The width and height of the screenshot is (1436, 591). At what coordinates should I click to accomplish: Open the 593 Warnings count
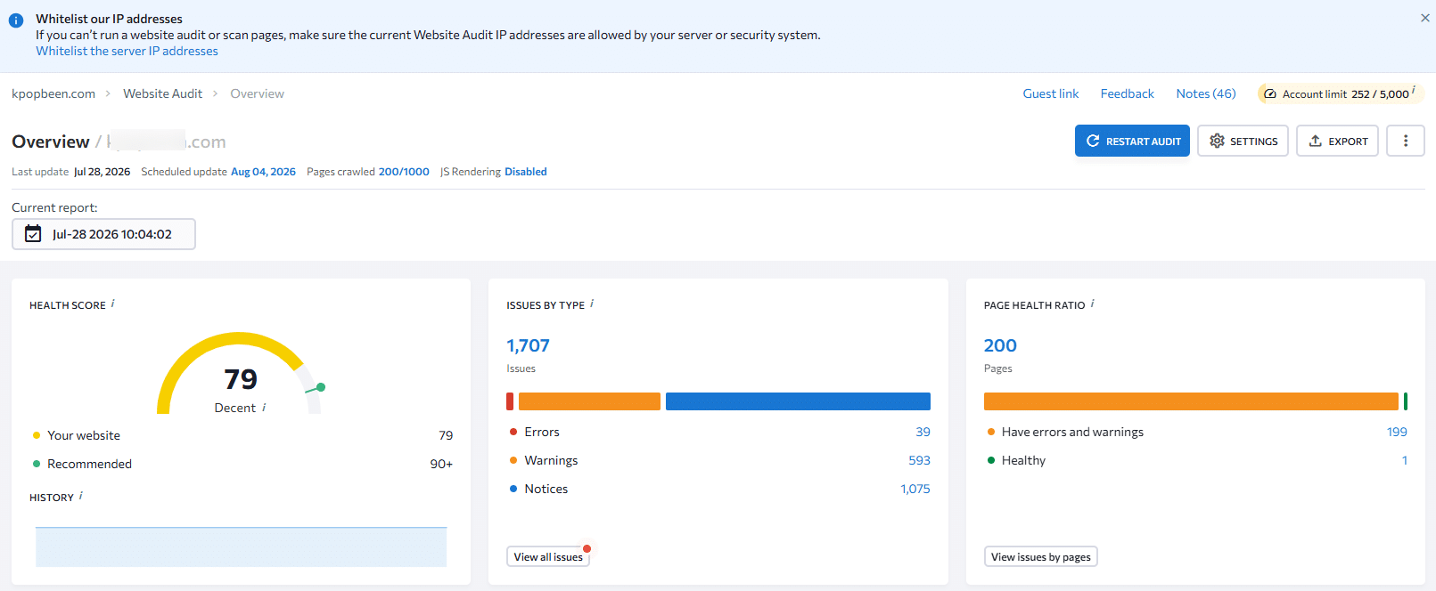[x=919, y=460]
